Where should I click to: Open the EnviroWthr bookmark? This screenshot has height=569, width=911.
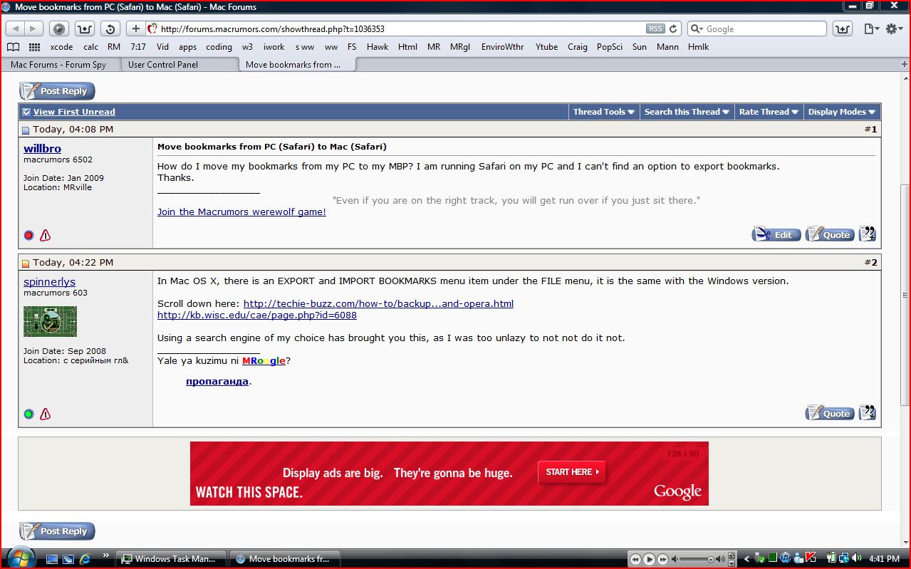(x=502, y=47)
